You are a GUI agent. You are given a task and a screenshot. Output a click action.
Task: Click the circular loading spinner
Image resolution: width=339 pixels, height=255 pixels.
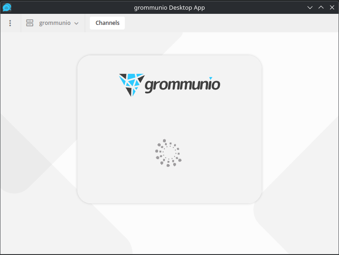(169, 153)
